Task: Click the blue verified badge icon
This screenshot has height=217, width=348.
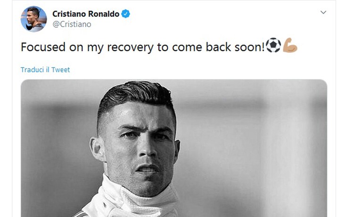Action: click(125, 14)
